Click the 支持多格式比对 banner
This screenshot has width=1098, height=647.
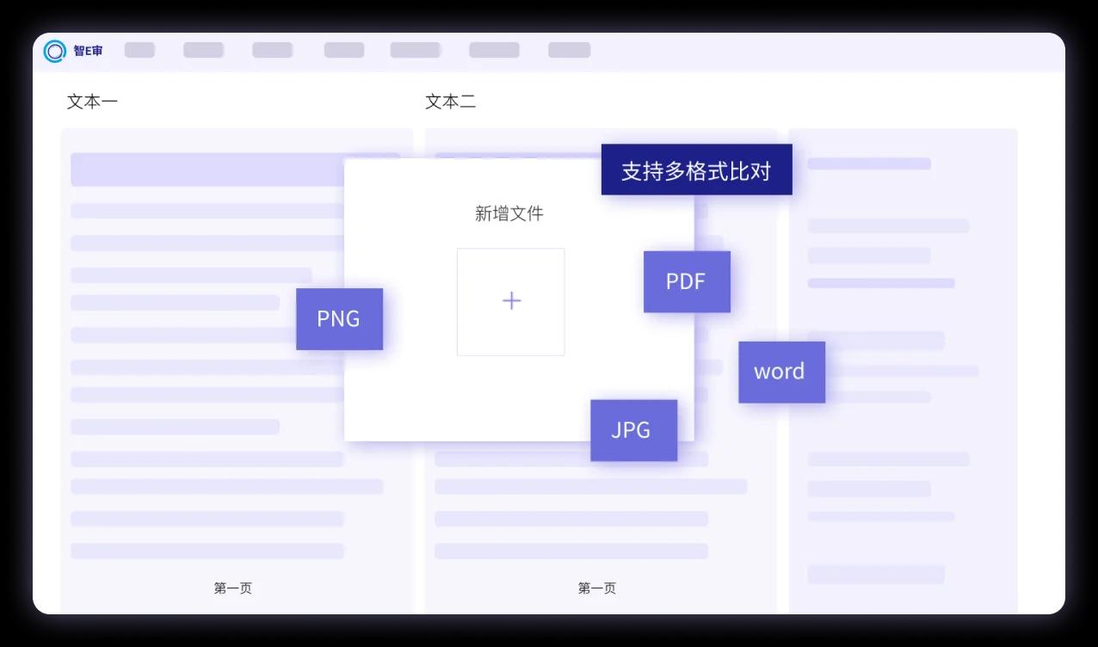(696, 169)
